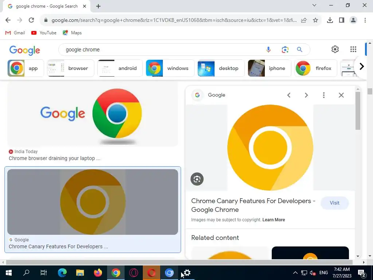373x280 pixels.
Task: Show next image in the preview panel
Action: click(306, 95)
